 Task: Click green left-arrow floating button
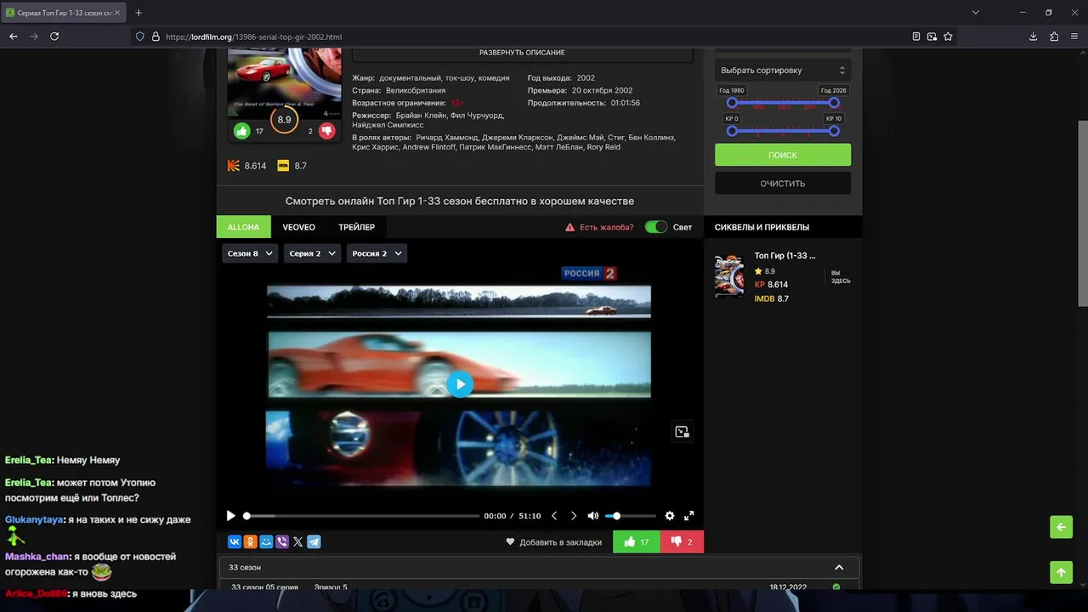point(1061,527)
